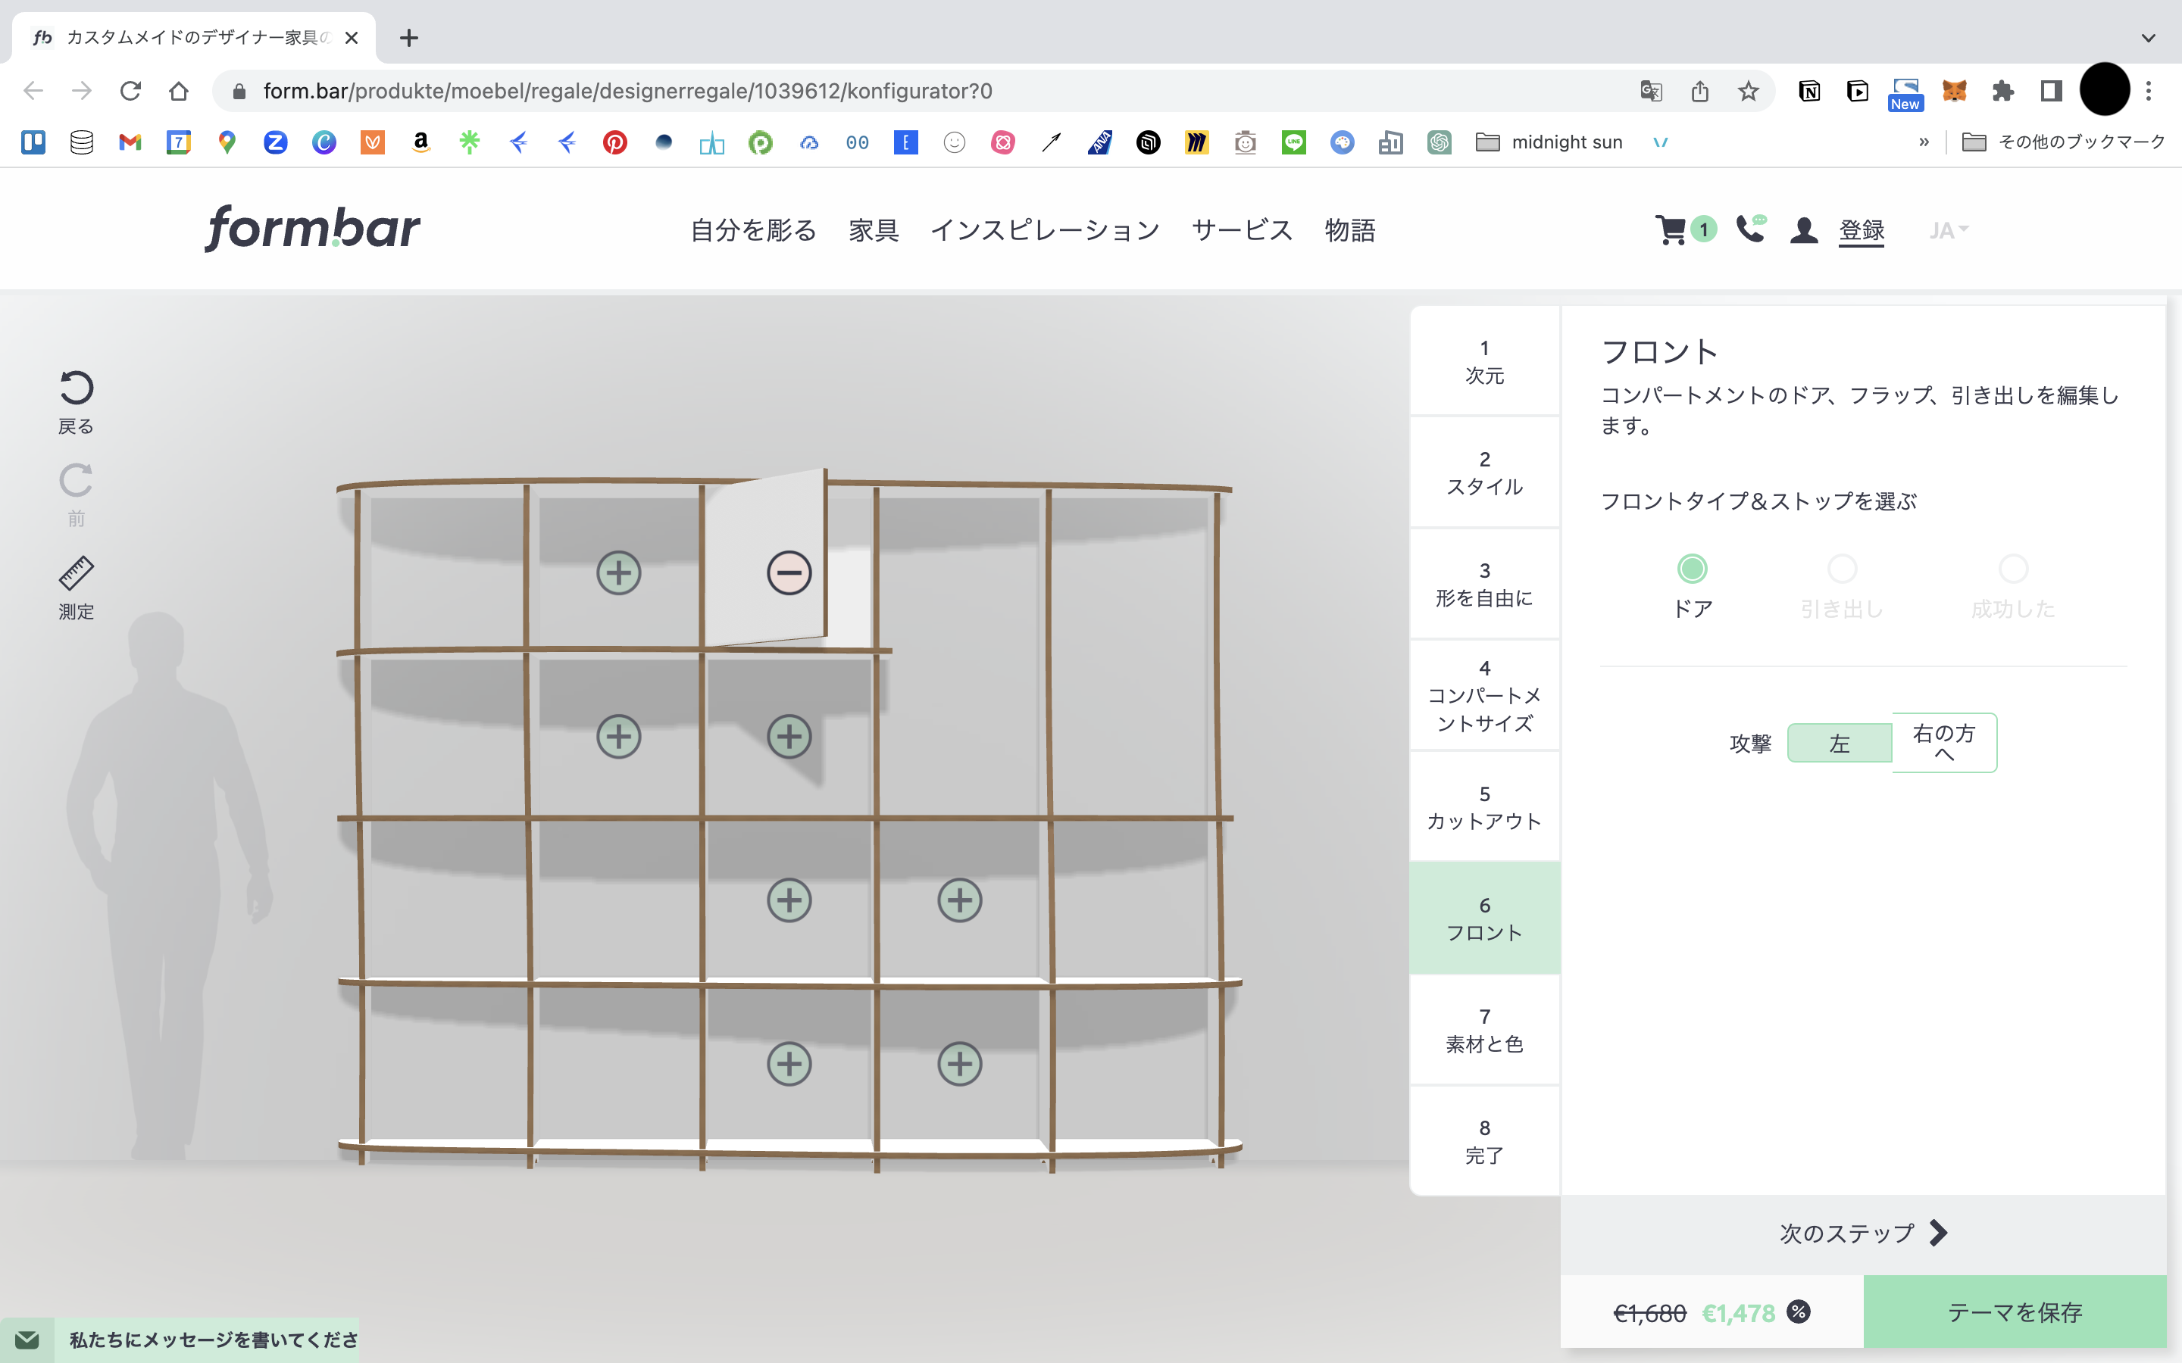Image resolution: width=2182 pixels, height=1363 pixels.
Task: Add front to bottom-row third compartment plus
Action: [789, 1064]
